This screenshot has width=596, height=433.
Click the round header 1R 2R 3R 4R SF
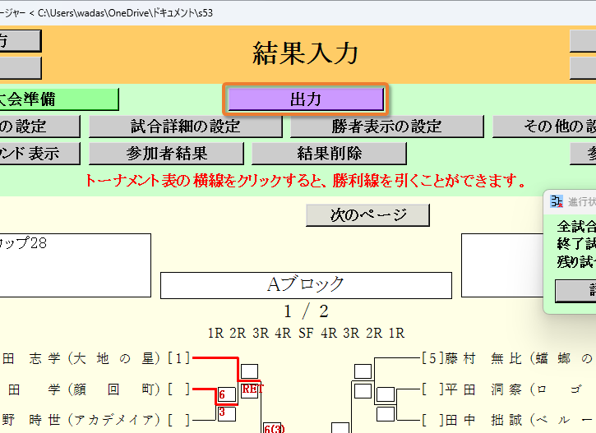point(261,333)
